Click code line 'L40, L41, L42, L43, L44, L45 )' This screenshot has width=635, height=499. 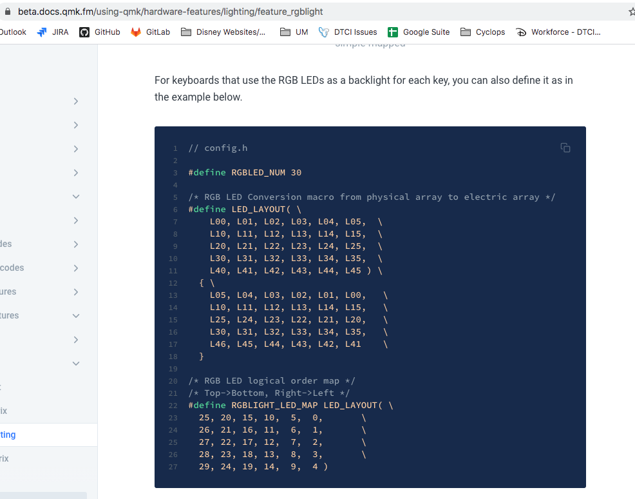tap(296, 271)
